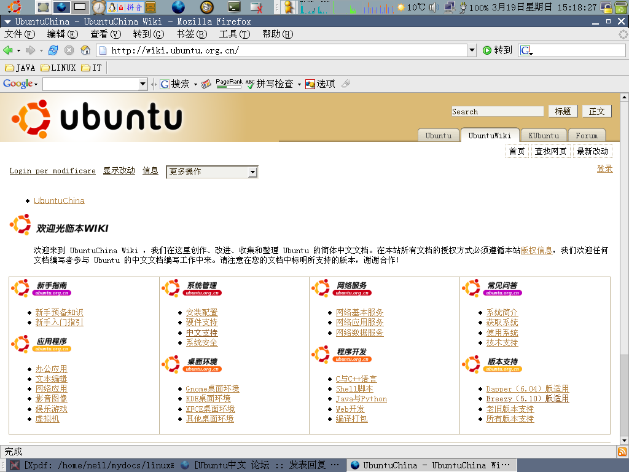Click the alarm clock panel icon

tap(99, 7)
